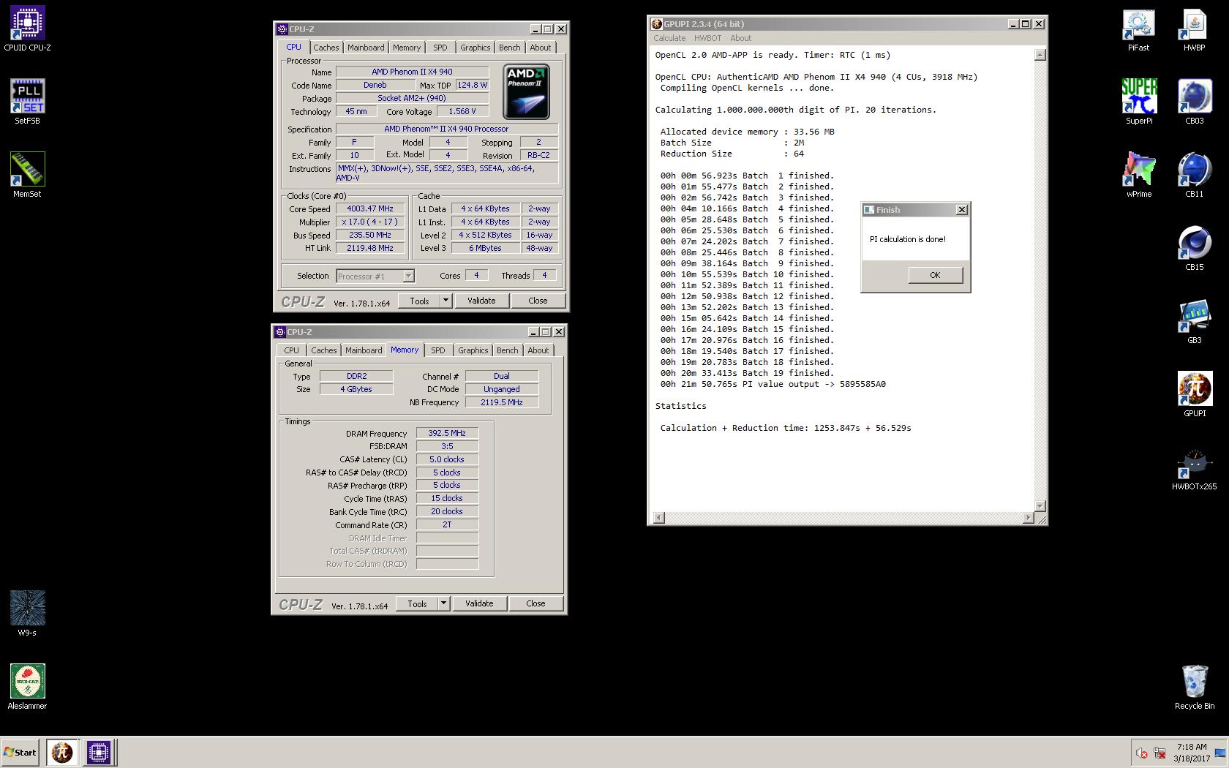
Task: Click Close button in Memory CPU-Z window
Action: pyautogui.click(x=535, y=603)
